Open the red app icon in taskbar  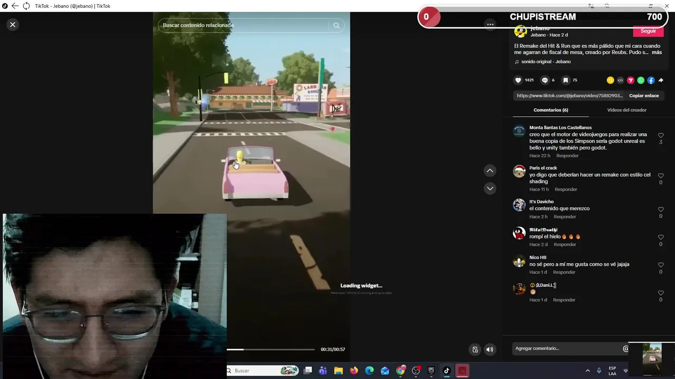(462, 371)
